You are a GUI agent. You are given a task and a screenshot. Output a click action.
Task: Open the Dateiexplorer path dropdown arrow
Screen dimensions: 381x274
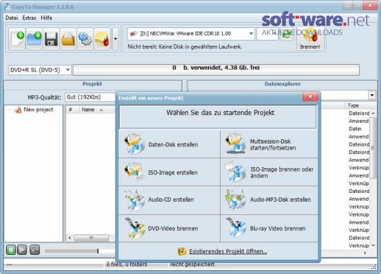click(x=372, y=95)
